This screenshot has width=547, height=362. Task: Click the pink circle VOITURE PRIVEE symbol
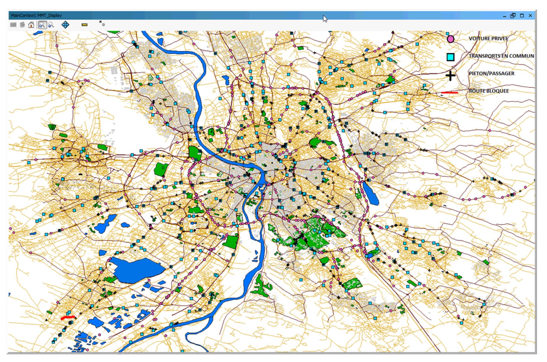(450, 39)
